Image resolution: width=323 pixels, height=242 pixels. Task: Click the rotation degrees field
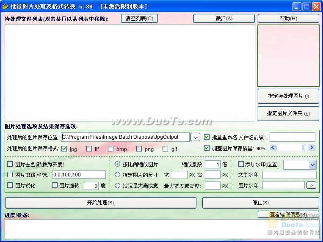91,186
